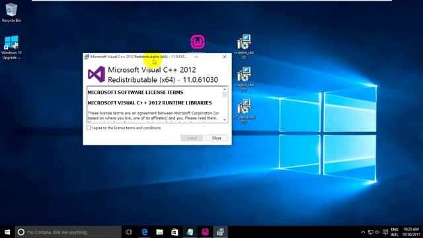423x238 pixels.
Task: Open the volume control in tray
Action: (377, 232)
